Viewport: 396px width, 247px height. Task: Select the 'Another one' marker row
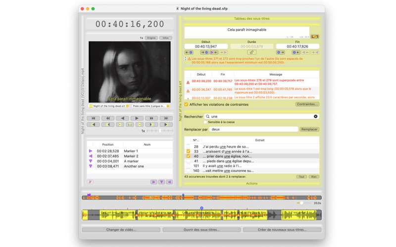130,166
